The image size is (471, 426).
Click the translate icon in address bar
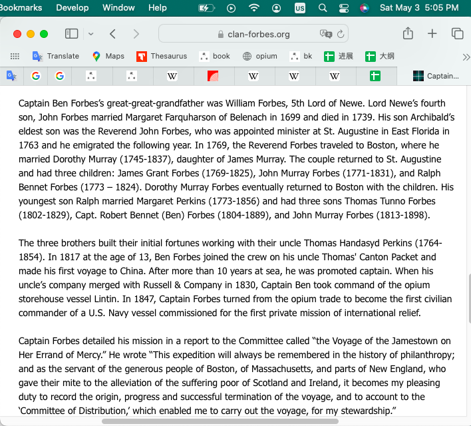pyautogui.click(x=325, y=34)
